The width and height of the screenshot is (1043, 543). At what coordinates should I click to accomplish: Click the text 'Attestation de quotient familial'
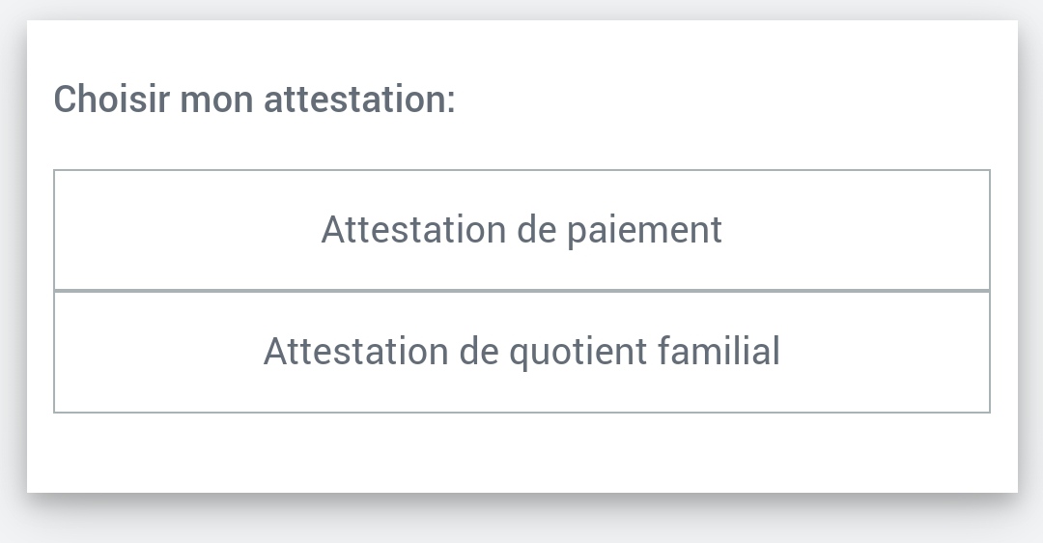point(521,352)
